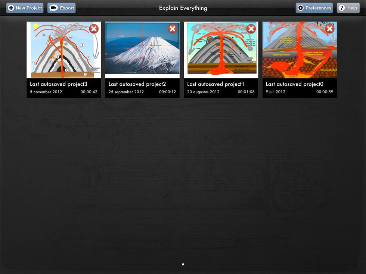Click duration 00:00:12

coord(168,92)
